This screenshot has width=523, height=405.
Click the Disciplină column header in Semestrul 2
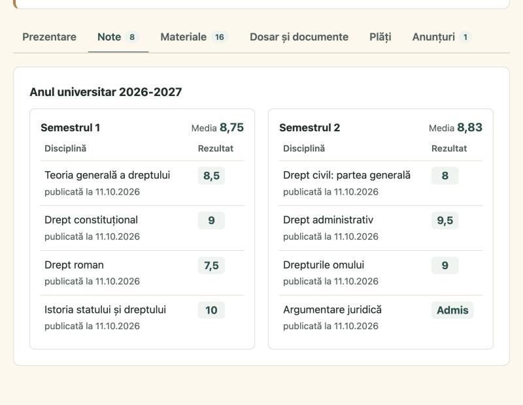point(304,148)
